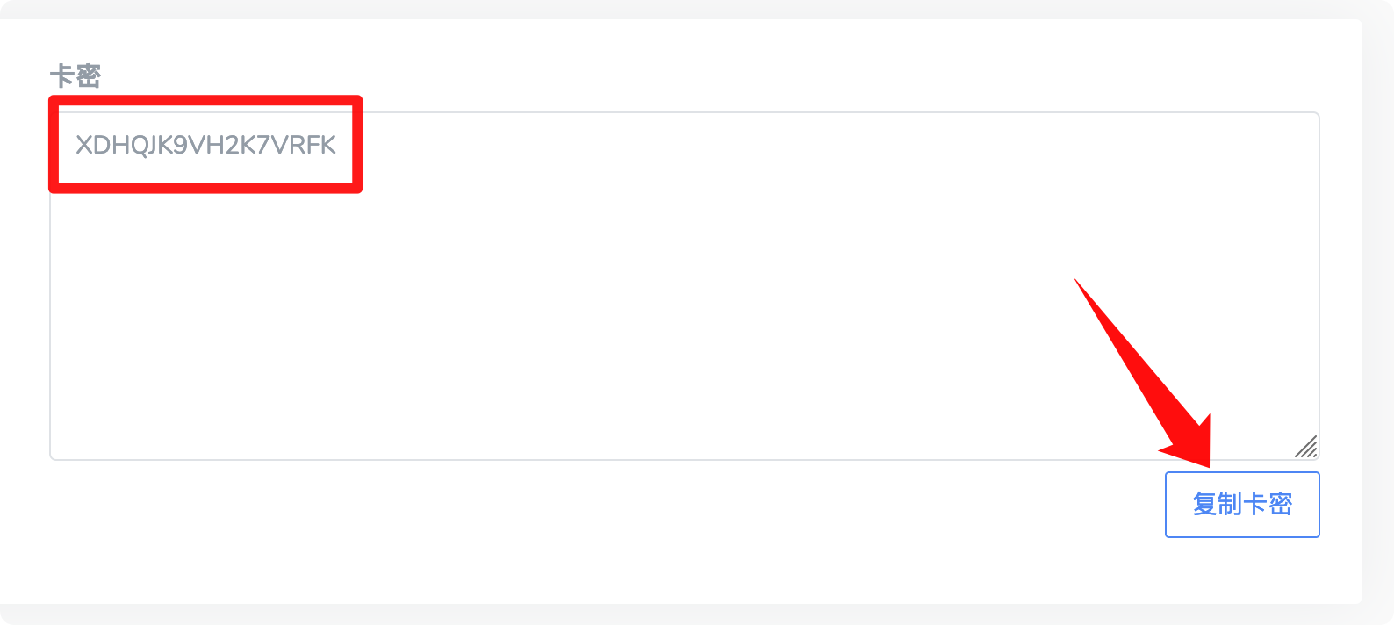Image resolution: width=1394 pixels, height=625 pixels.
Task: Click the lower-left empty part of the textarea
Action: pyautogui.click(x=176, y=404)
